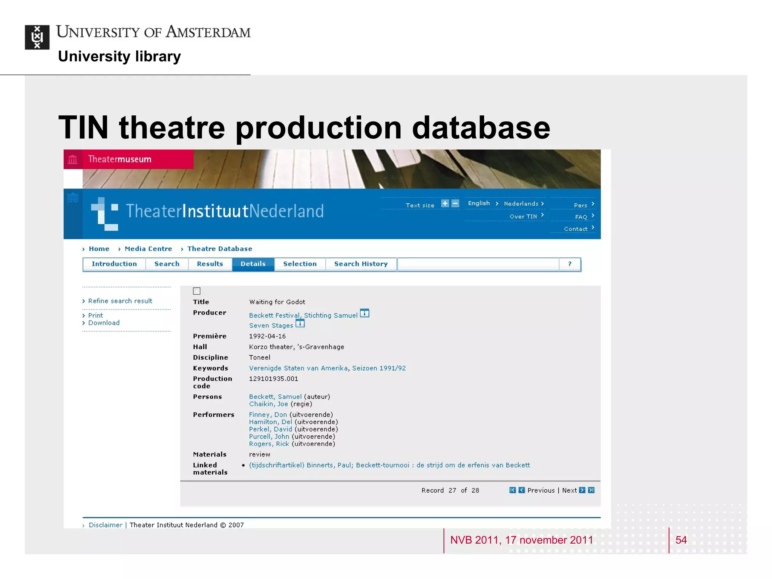Open info icon next to Seven Stages
Viewport: 772px width, 579px height.
click(300, 323)
